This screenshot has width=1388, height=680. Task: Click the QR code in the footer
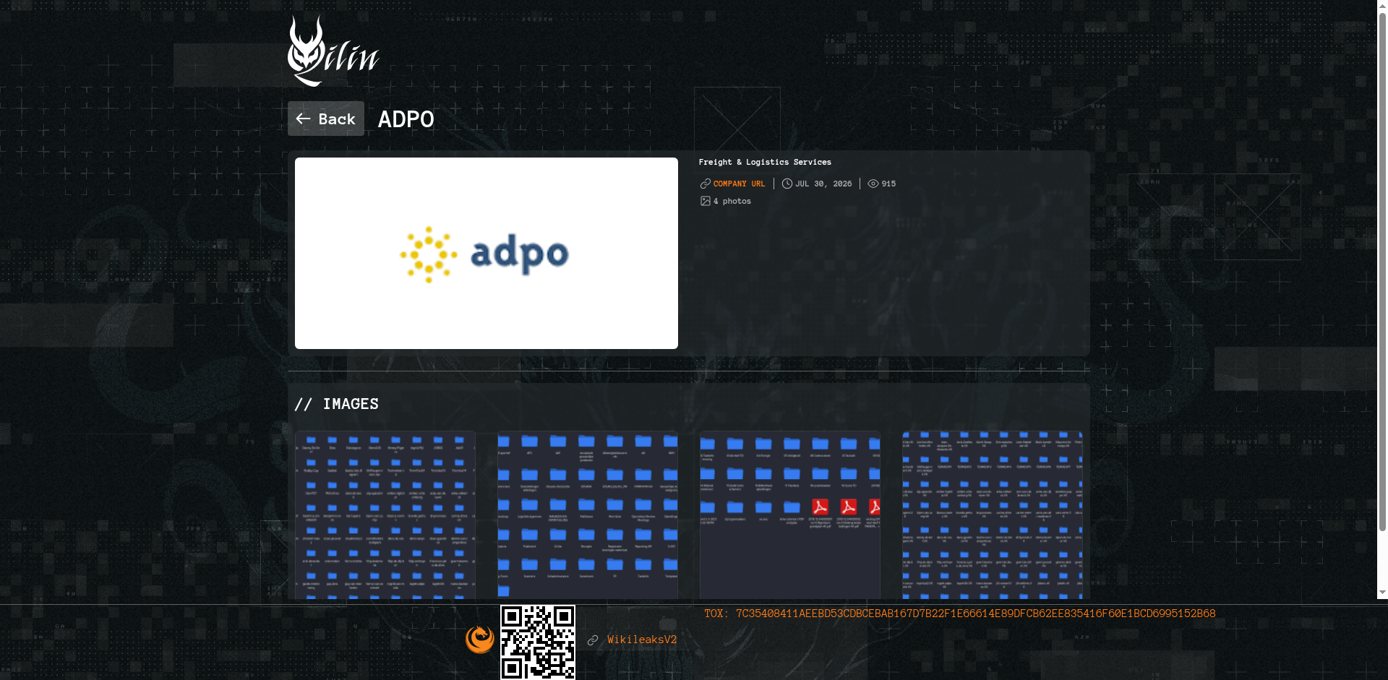coord(538,642)
